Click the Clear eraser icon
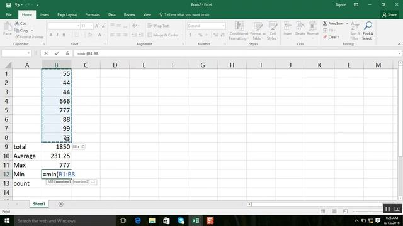Image resolution: width=403 pixels, height=226 pixels. (325, 37)
